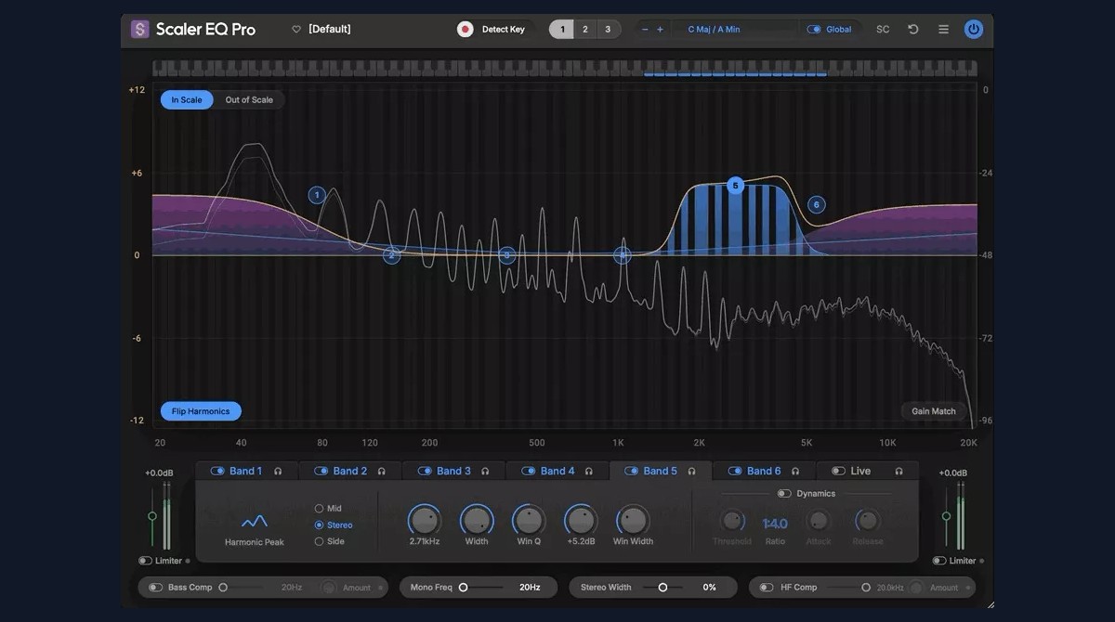Viewport: 1115px width, 622px height.
Task: Switch to the Band 6 tab
Action: 764,472
